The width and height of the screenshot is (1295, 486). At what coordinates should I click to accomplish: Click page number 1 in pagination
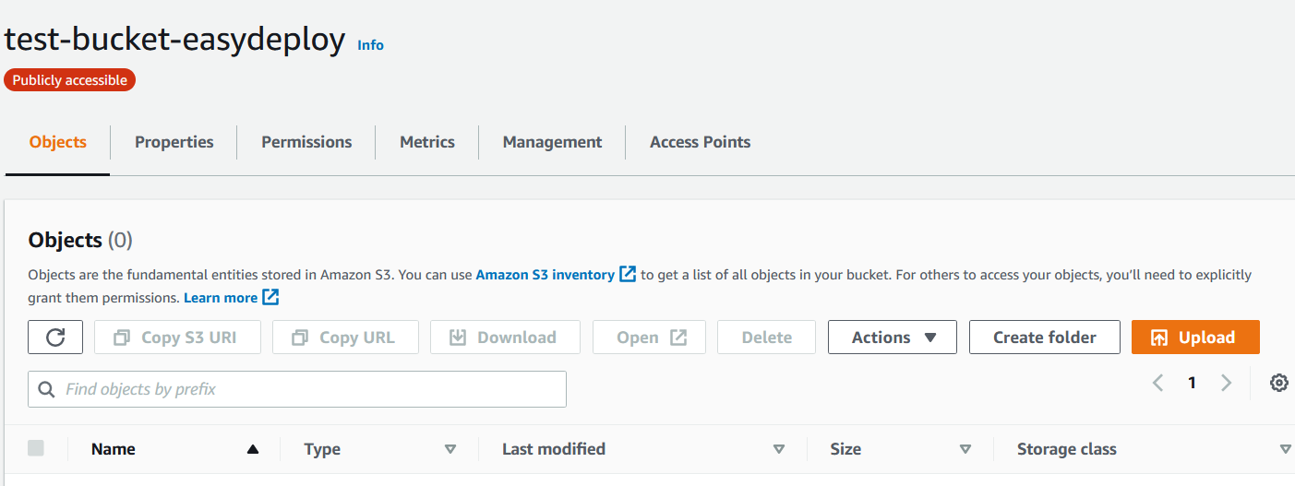pos(1192,383)
